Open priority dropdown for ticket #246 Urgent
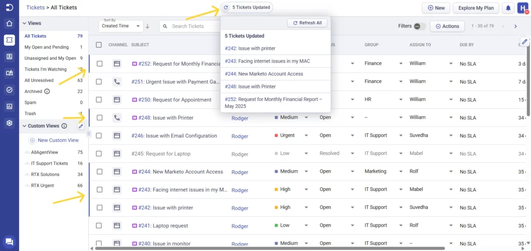 pos(306,135)
